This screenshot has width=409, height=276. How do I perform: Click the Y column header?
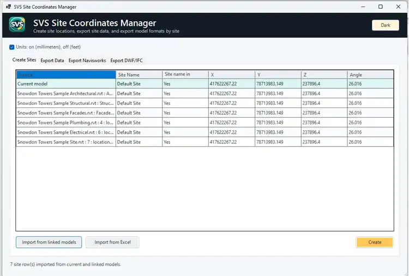tap(278, 75)
